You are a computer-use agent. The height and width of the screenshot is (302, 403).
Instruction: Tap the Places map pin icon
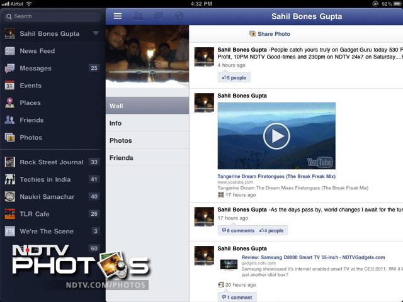[10, 103]
